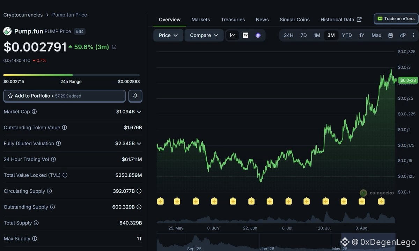
Task: Click the Outstanding Token Value info icon
Action: (65, 128)
